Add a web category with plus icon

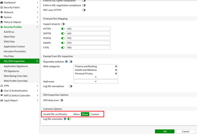click(x=96, y=77)
